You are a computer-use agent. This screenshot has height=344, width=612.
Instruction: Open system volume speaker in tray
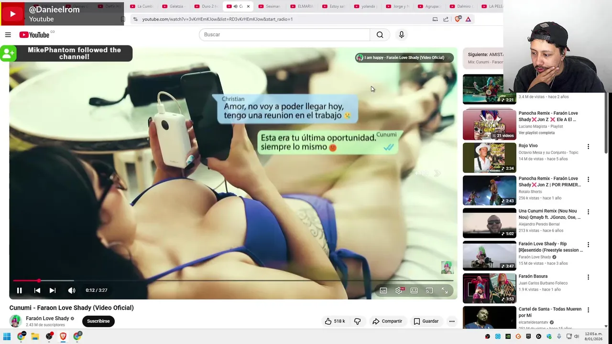[x=576, y=337]
